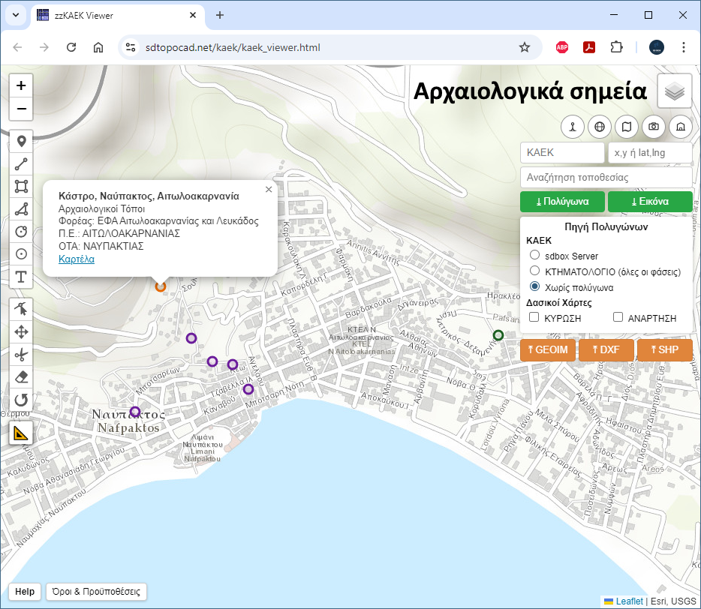Viewport: 701px width, 609px height.
Task: Click the scissors cut tool
Action: click(21, 354)
